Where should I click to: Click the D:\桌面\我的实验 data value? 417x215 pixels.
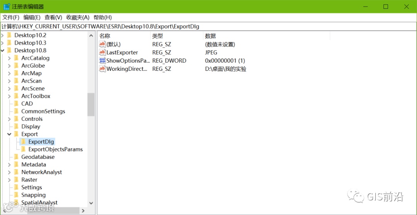coord(225,69)
